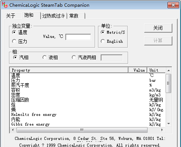Select the Helmoltz free energy row
The height and width of the screenshot is (147, 181).
click(x=87, y=115)
